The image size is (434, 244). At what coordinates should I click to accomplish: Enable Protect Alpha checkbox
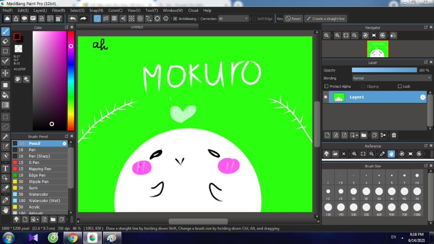pyautogui.click(x=326, y=86)
